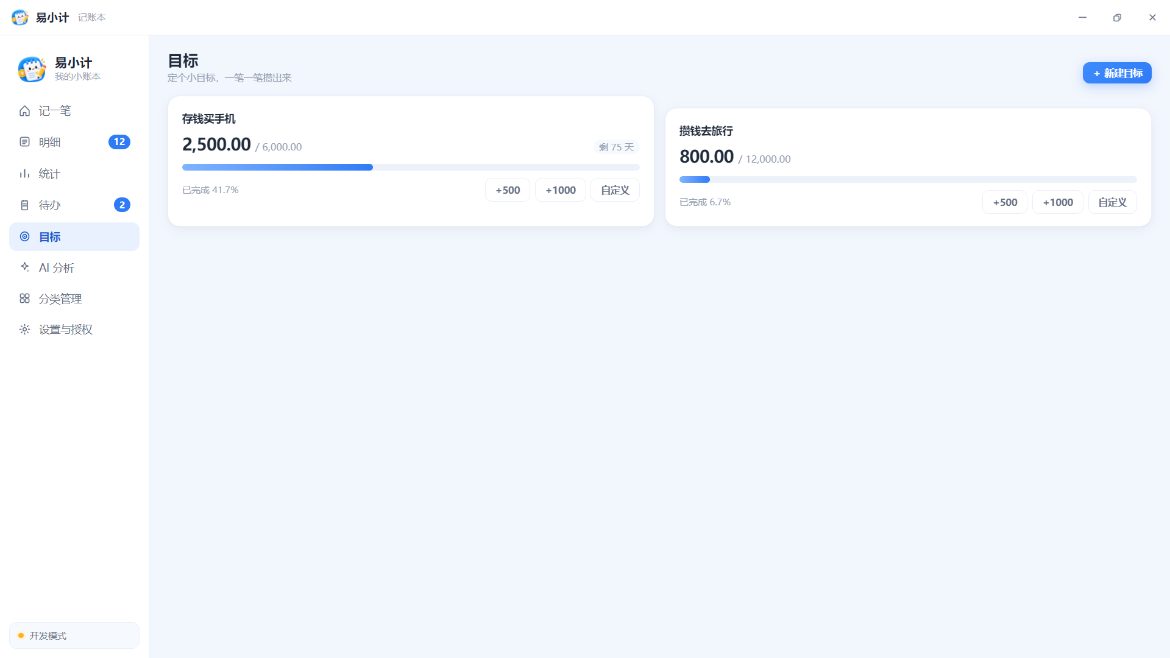Click 自定义 on 存钱买手机 card
This screenshot has height=658, width=1170.
point(615,190)
